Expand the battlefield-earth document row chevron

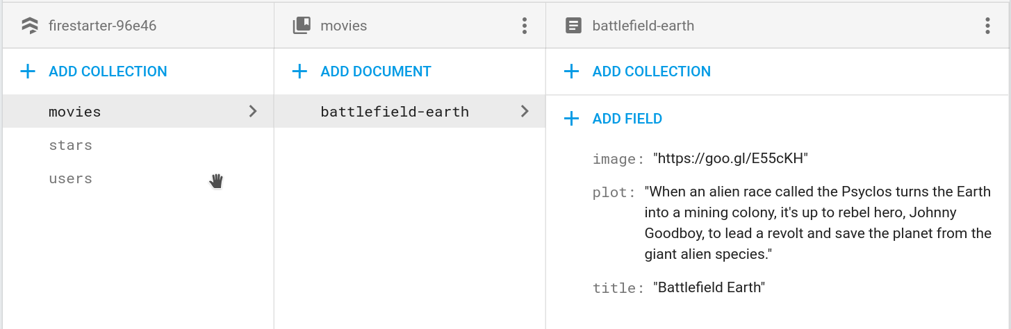(525, 111)
